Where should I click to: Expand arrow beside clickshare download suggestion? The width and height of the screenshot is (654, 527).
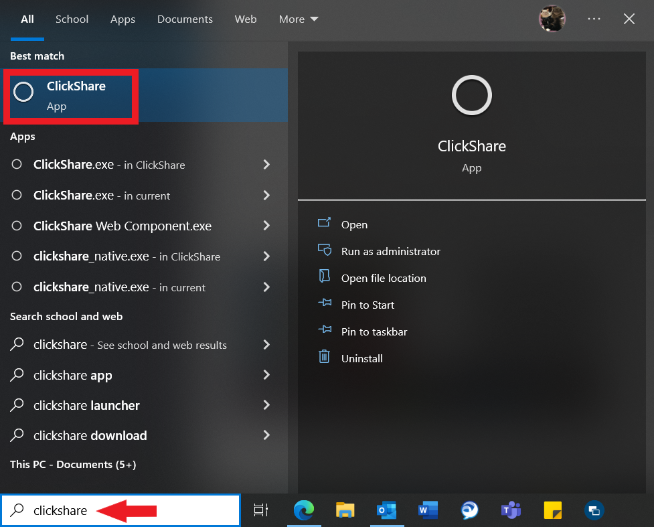(266, 435)
